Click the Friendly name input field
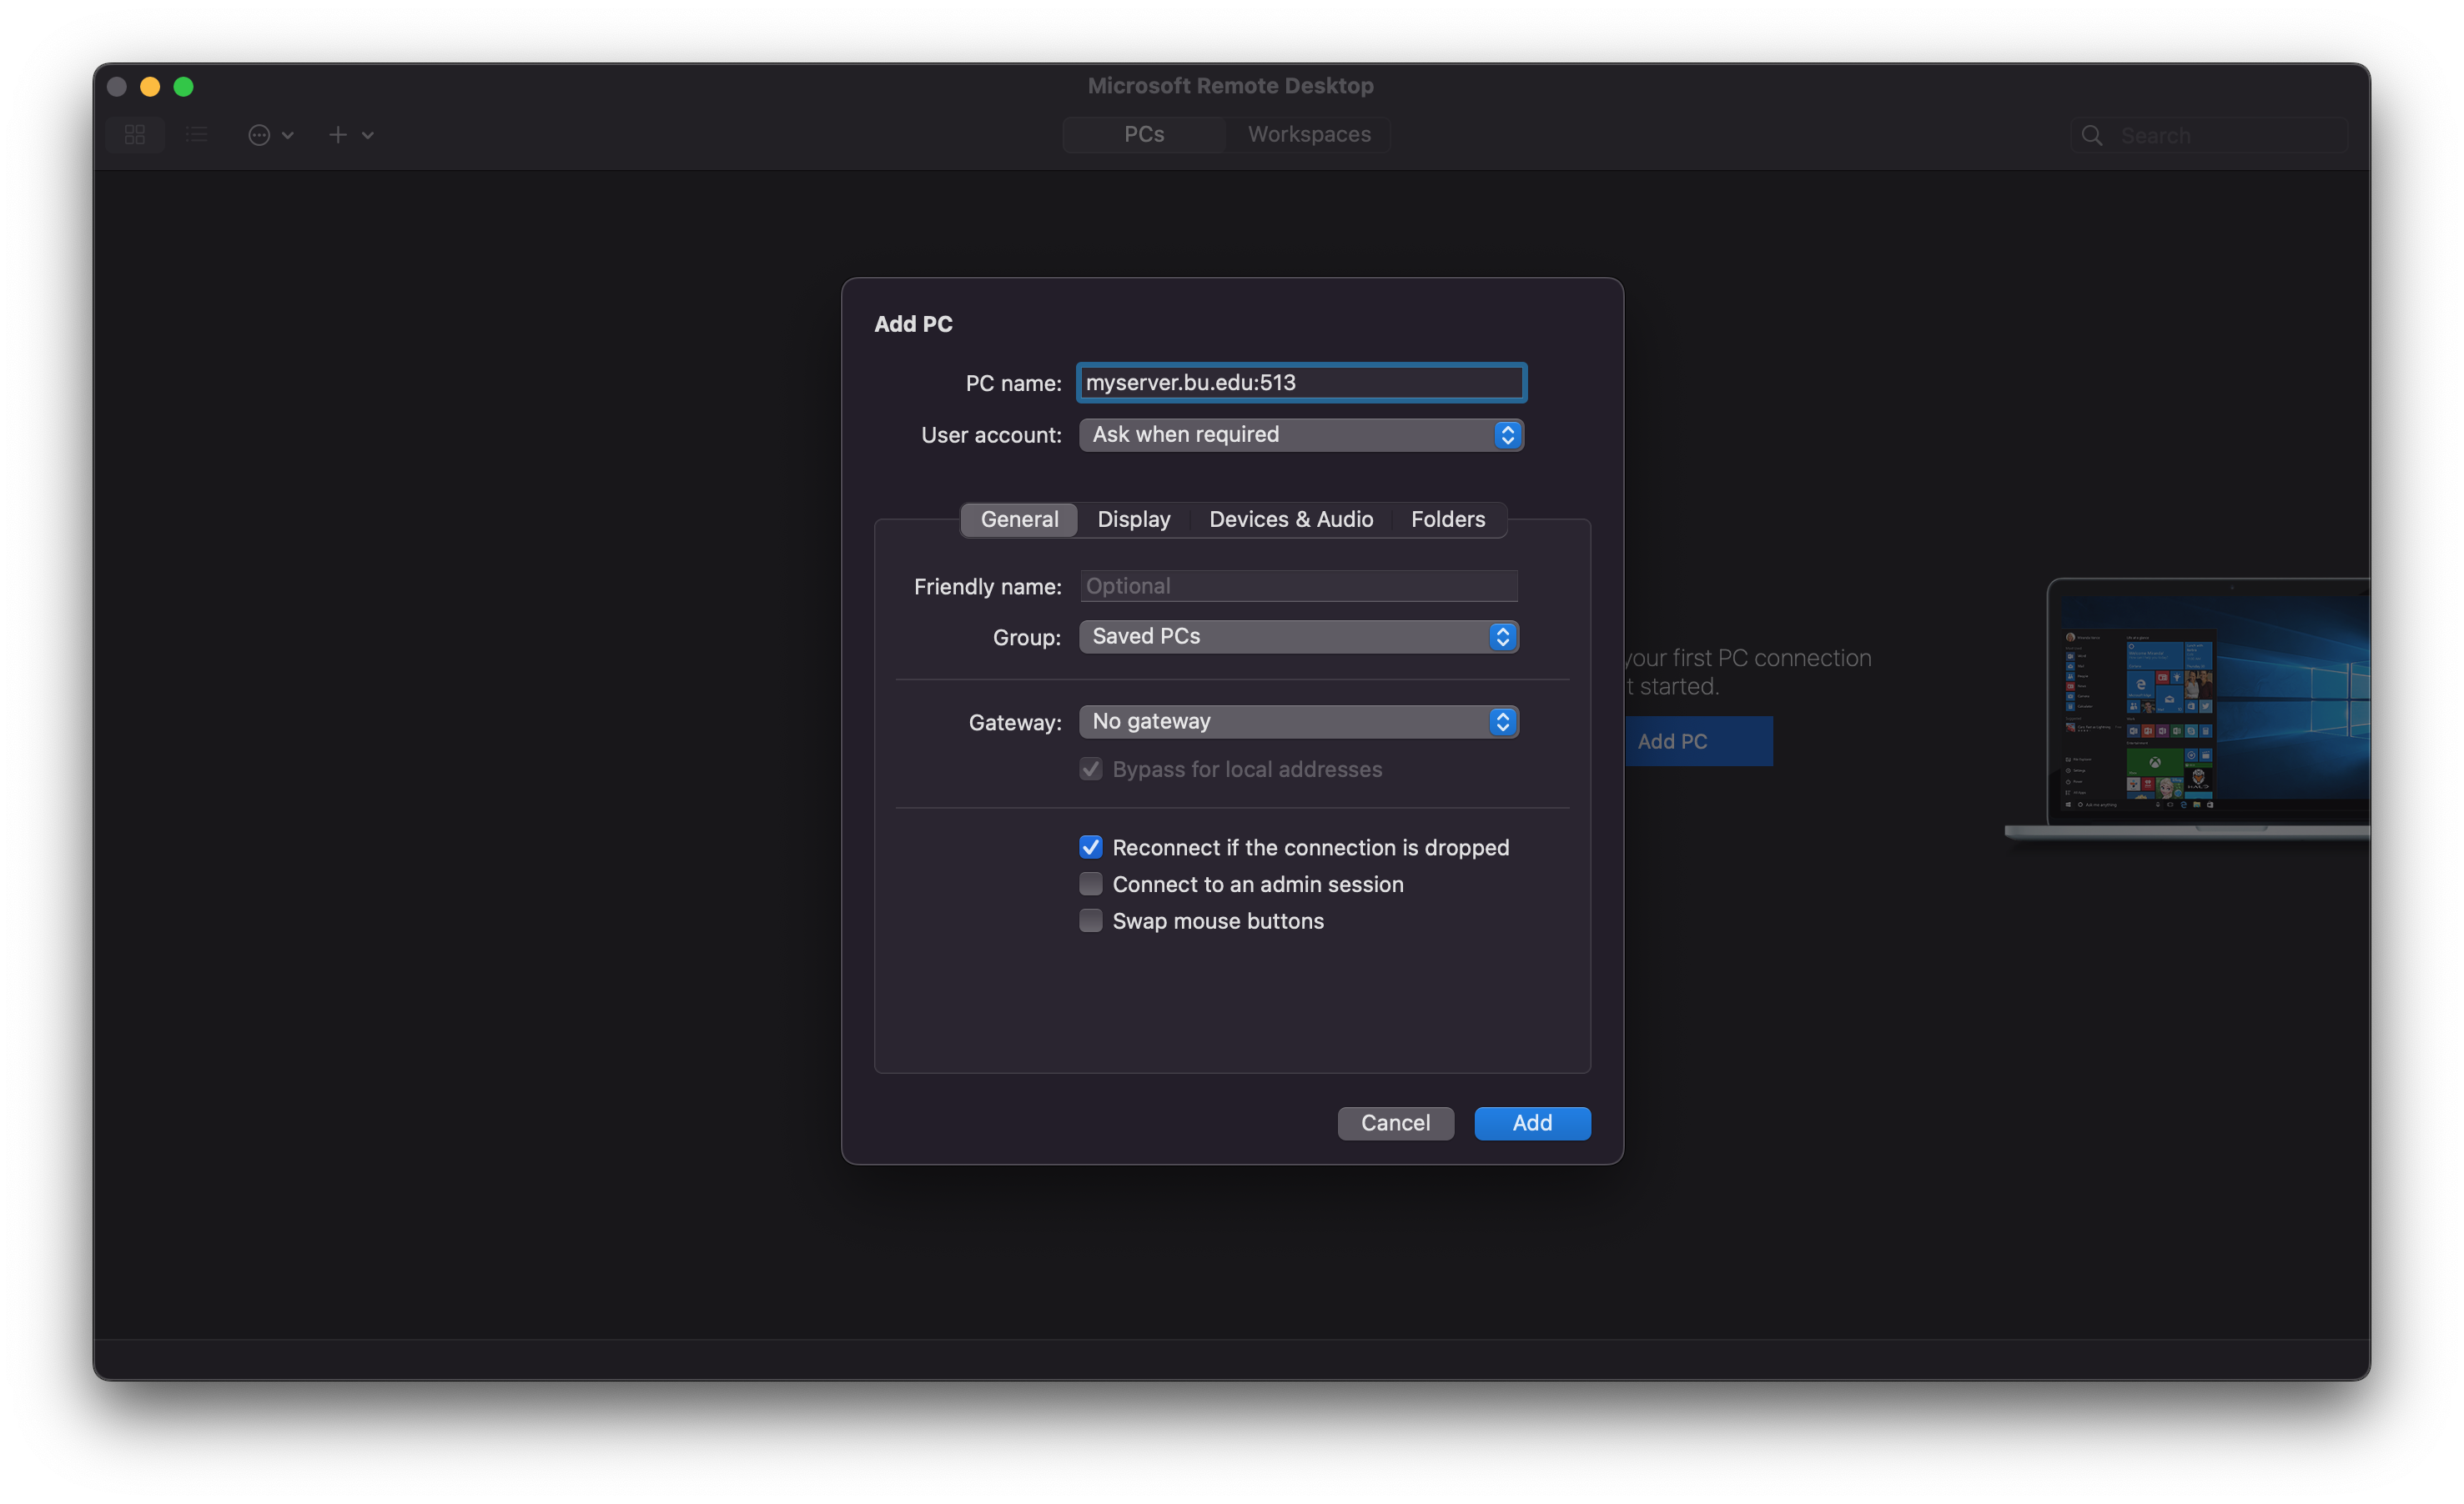Viewport: 2464px width, 1504px height. 1298,587
